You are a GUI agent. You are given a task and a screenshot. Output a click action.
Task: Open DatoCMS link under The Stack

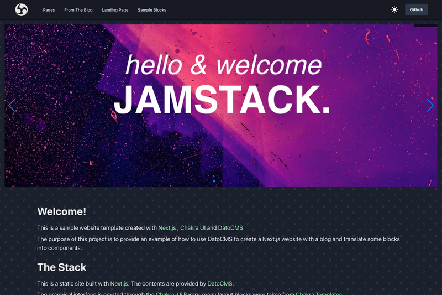tap(219, 284)
